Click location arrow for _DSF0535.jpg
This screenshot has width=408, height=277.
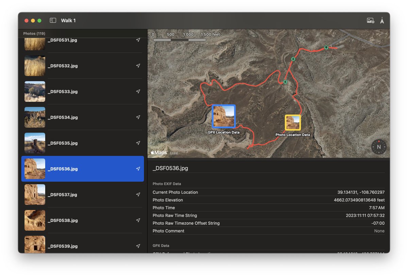point(138,143)
